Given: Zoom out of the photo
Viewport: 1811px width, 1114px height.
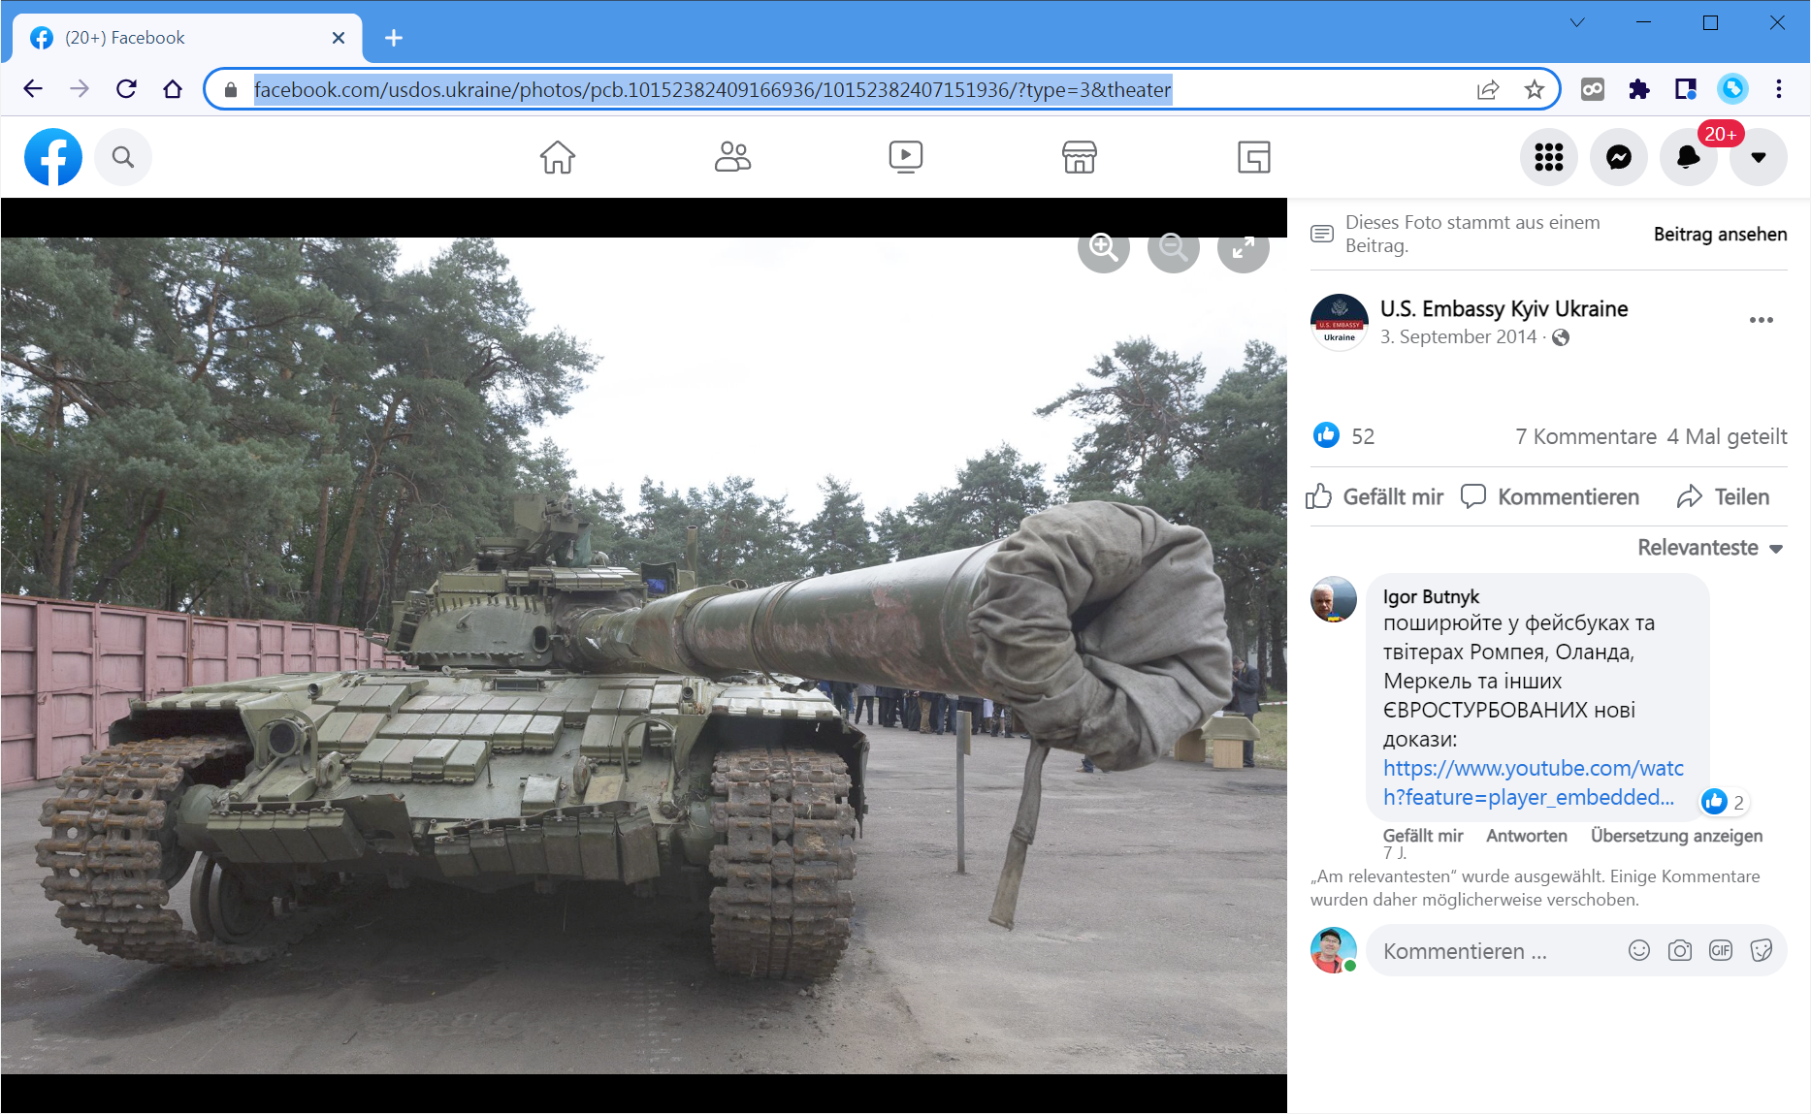Looking at the screenshot, I should coord(1173,249).
